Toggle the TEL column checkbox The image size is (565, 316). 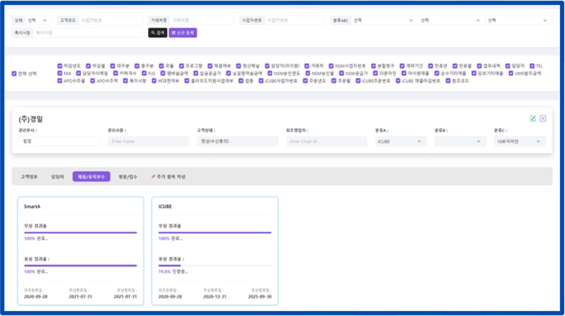click(531, 66)
